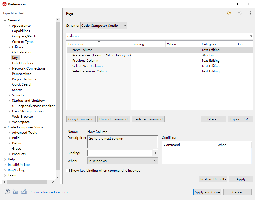Screen dimensions: 255x200
Task: Enable Show key binding when command invoked
Action: (x=68, y=171)
